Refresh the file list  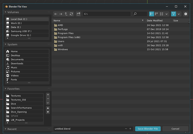(x=71, y=14)
